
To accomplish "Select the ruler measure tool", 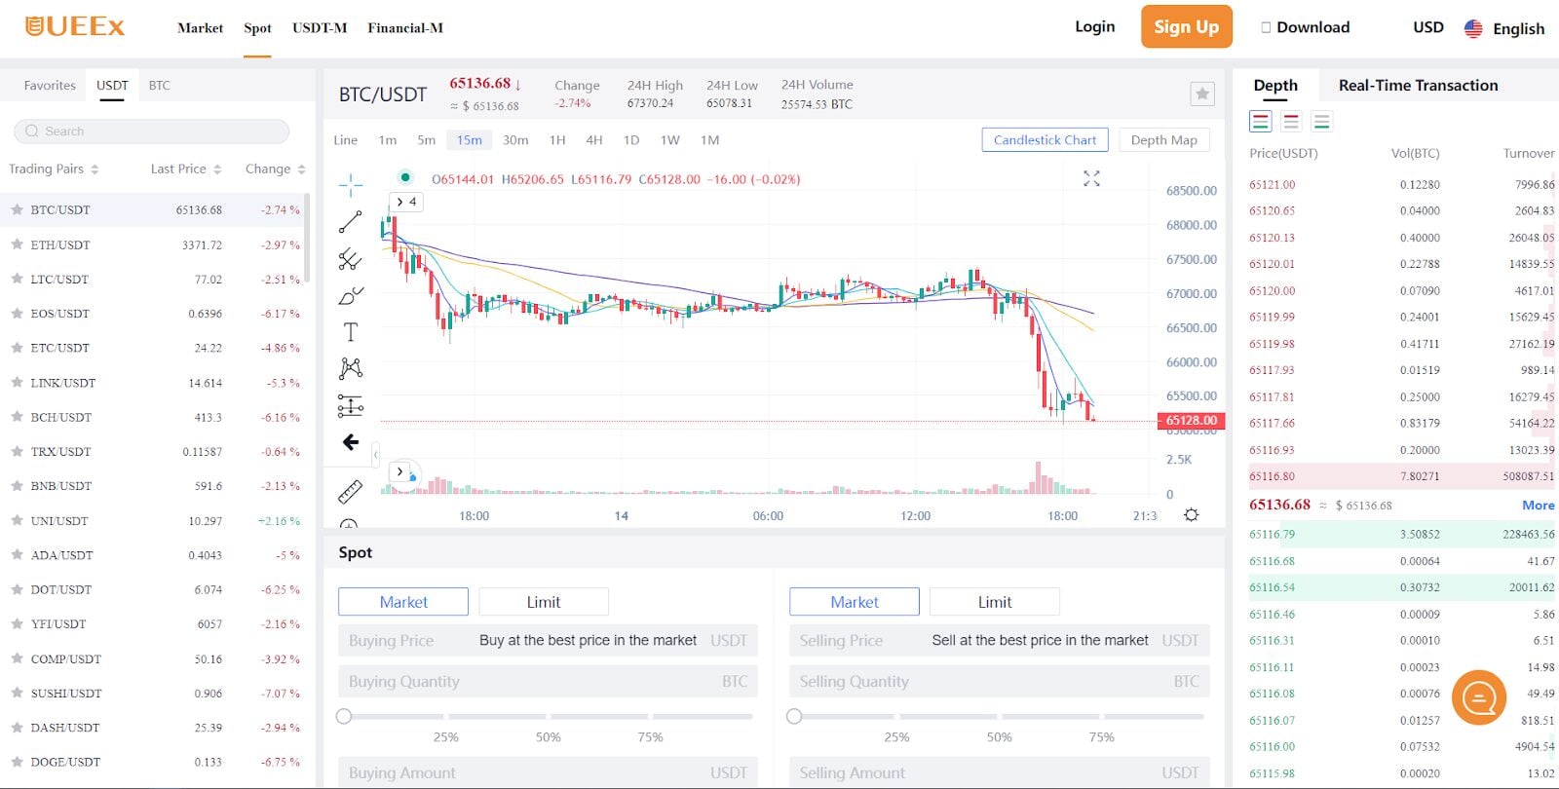I will click(x=351, y=491).
